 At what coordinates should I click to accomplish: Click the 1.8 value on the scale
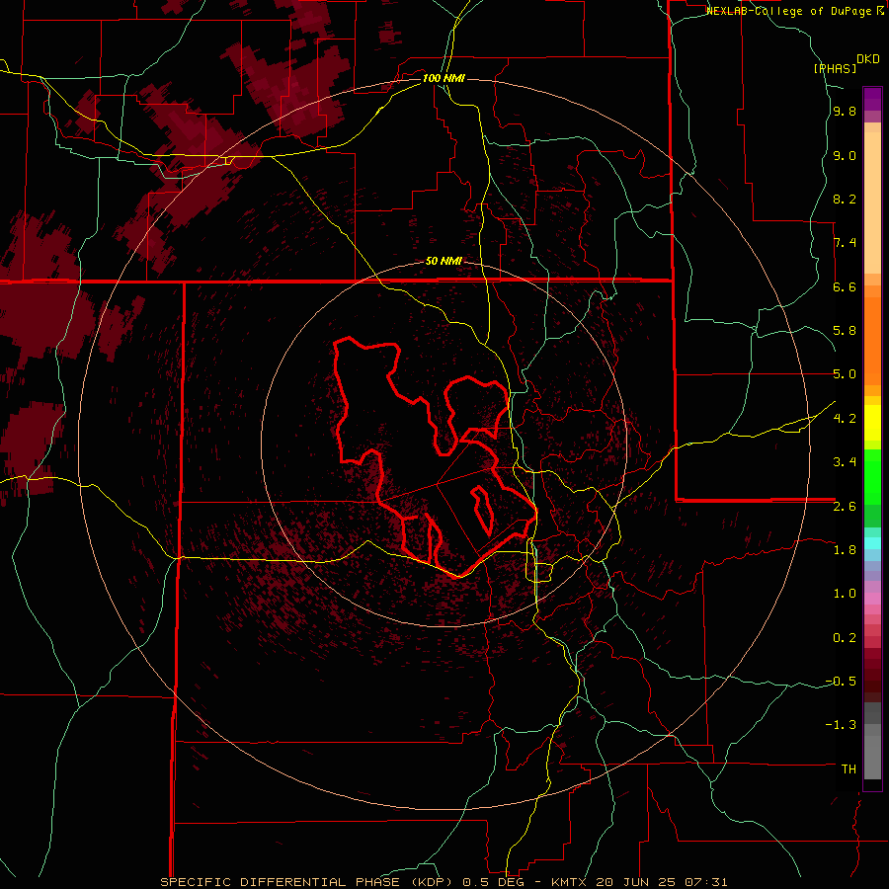click(845, 550)
